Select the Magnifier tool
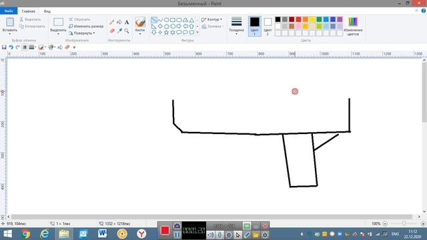Viewport: 427px width, 240px height. point(127,31)
